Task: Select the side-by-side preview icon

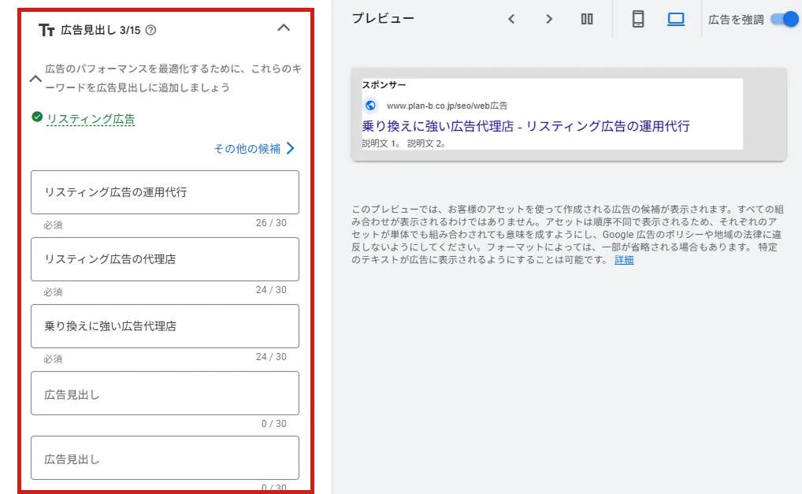Action: pos(587,19)
